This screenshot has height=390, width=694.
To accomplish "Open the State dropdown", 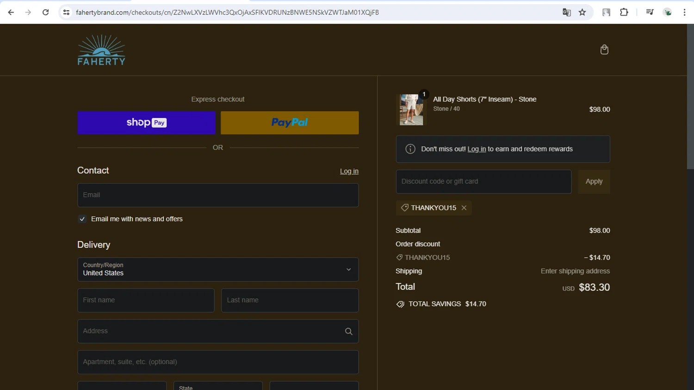I will (218, 386).
